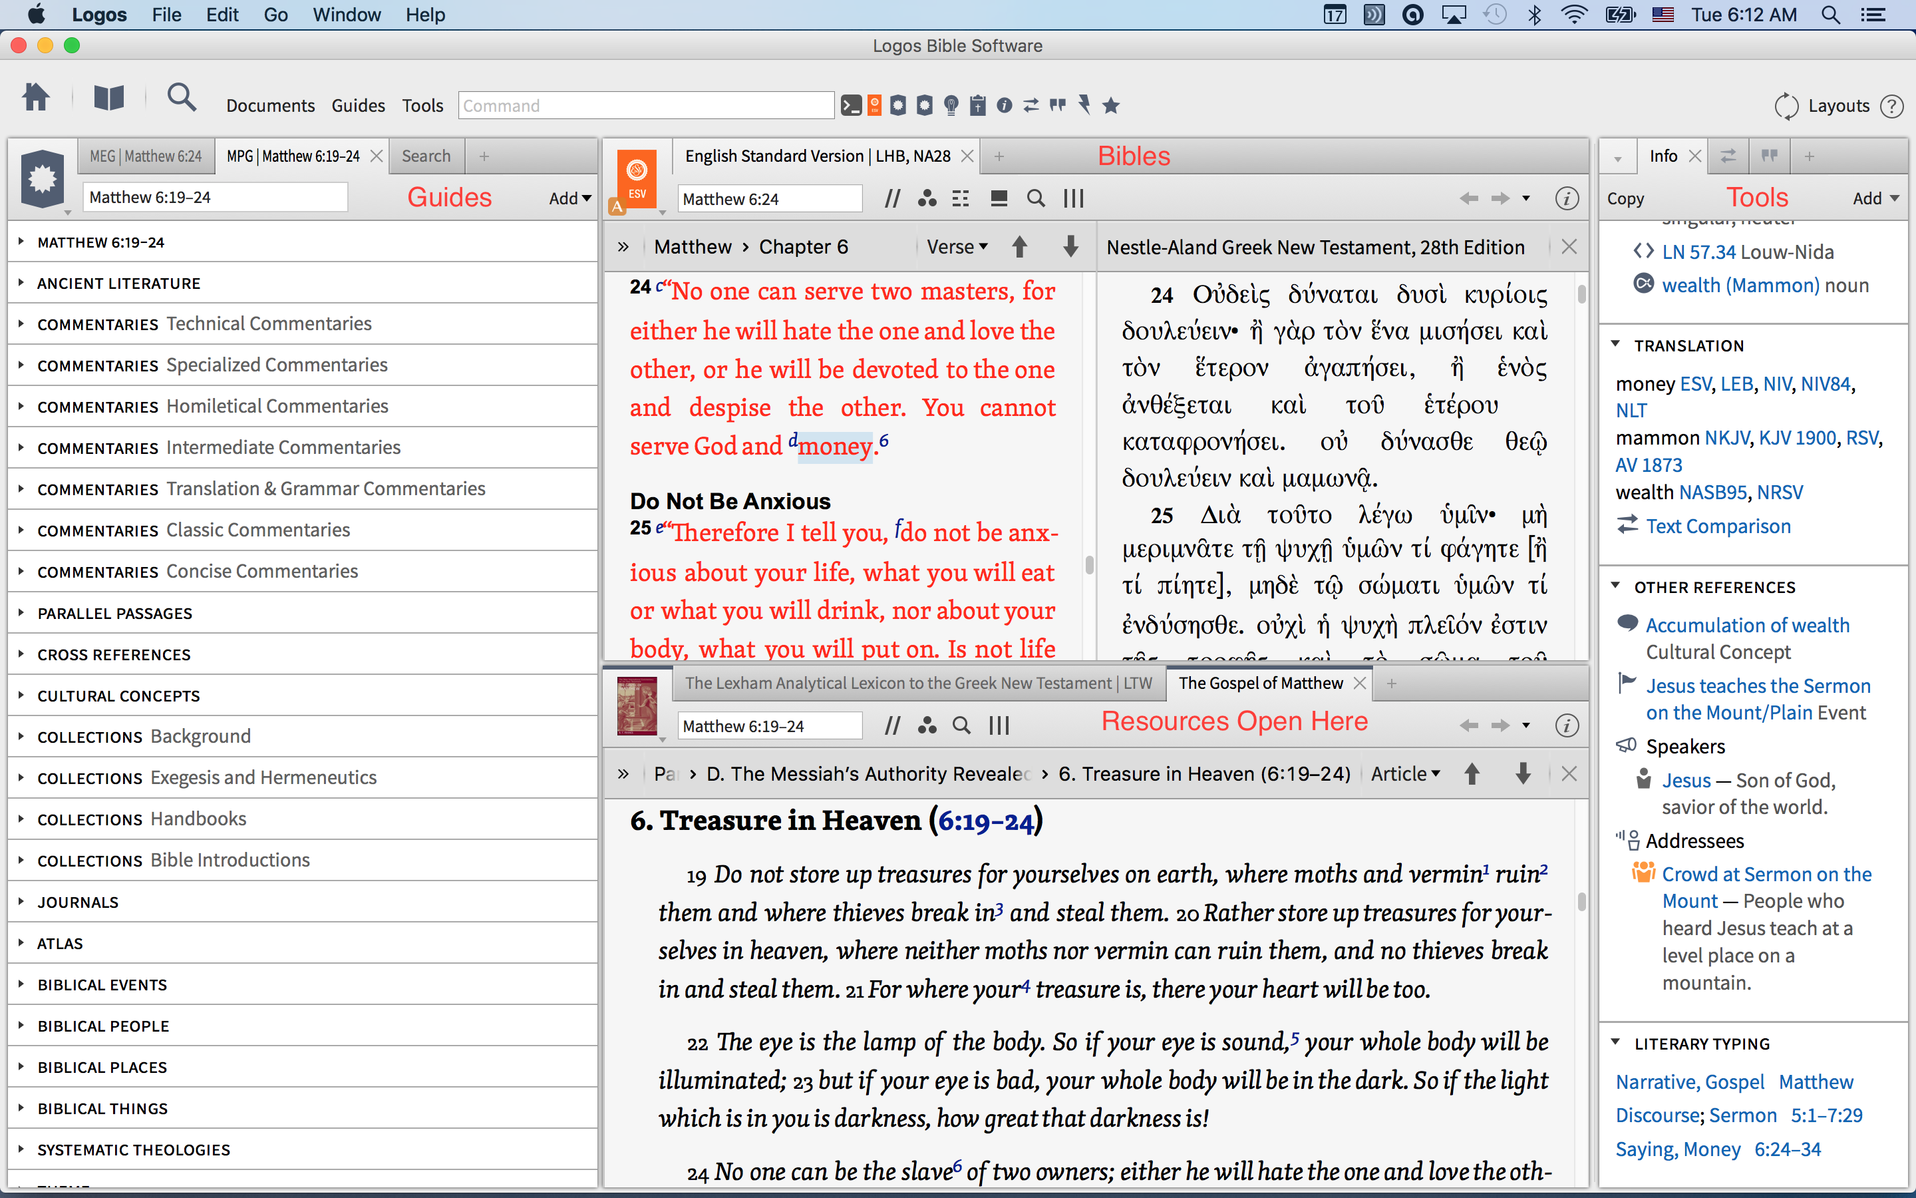Image resolution: width=1916 pixels, height=1198 pixels.
Task: Open the Accumulation of wealth link
Action: coord(1748,625)
